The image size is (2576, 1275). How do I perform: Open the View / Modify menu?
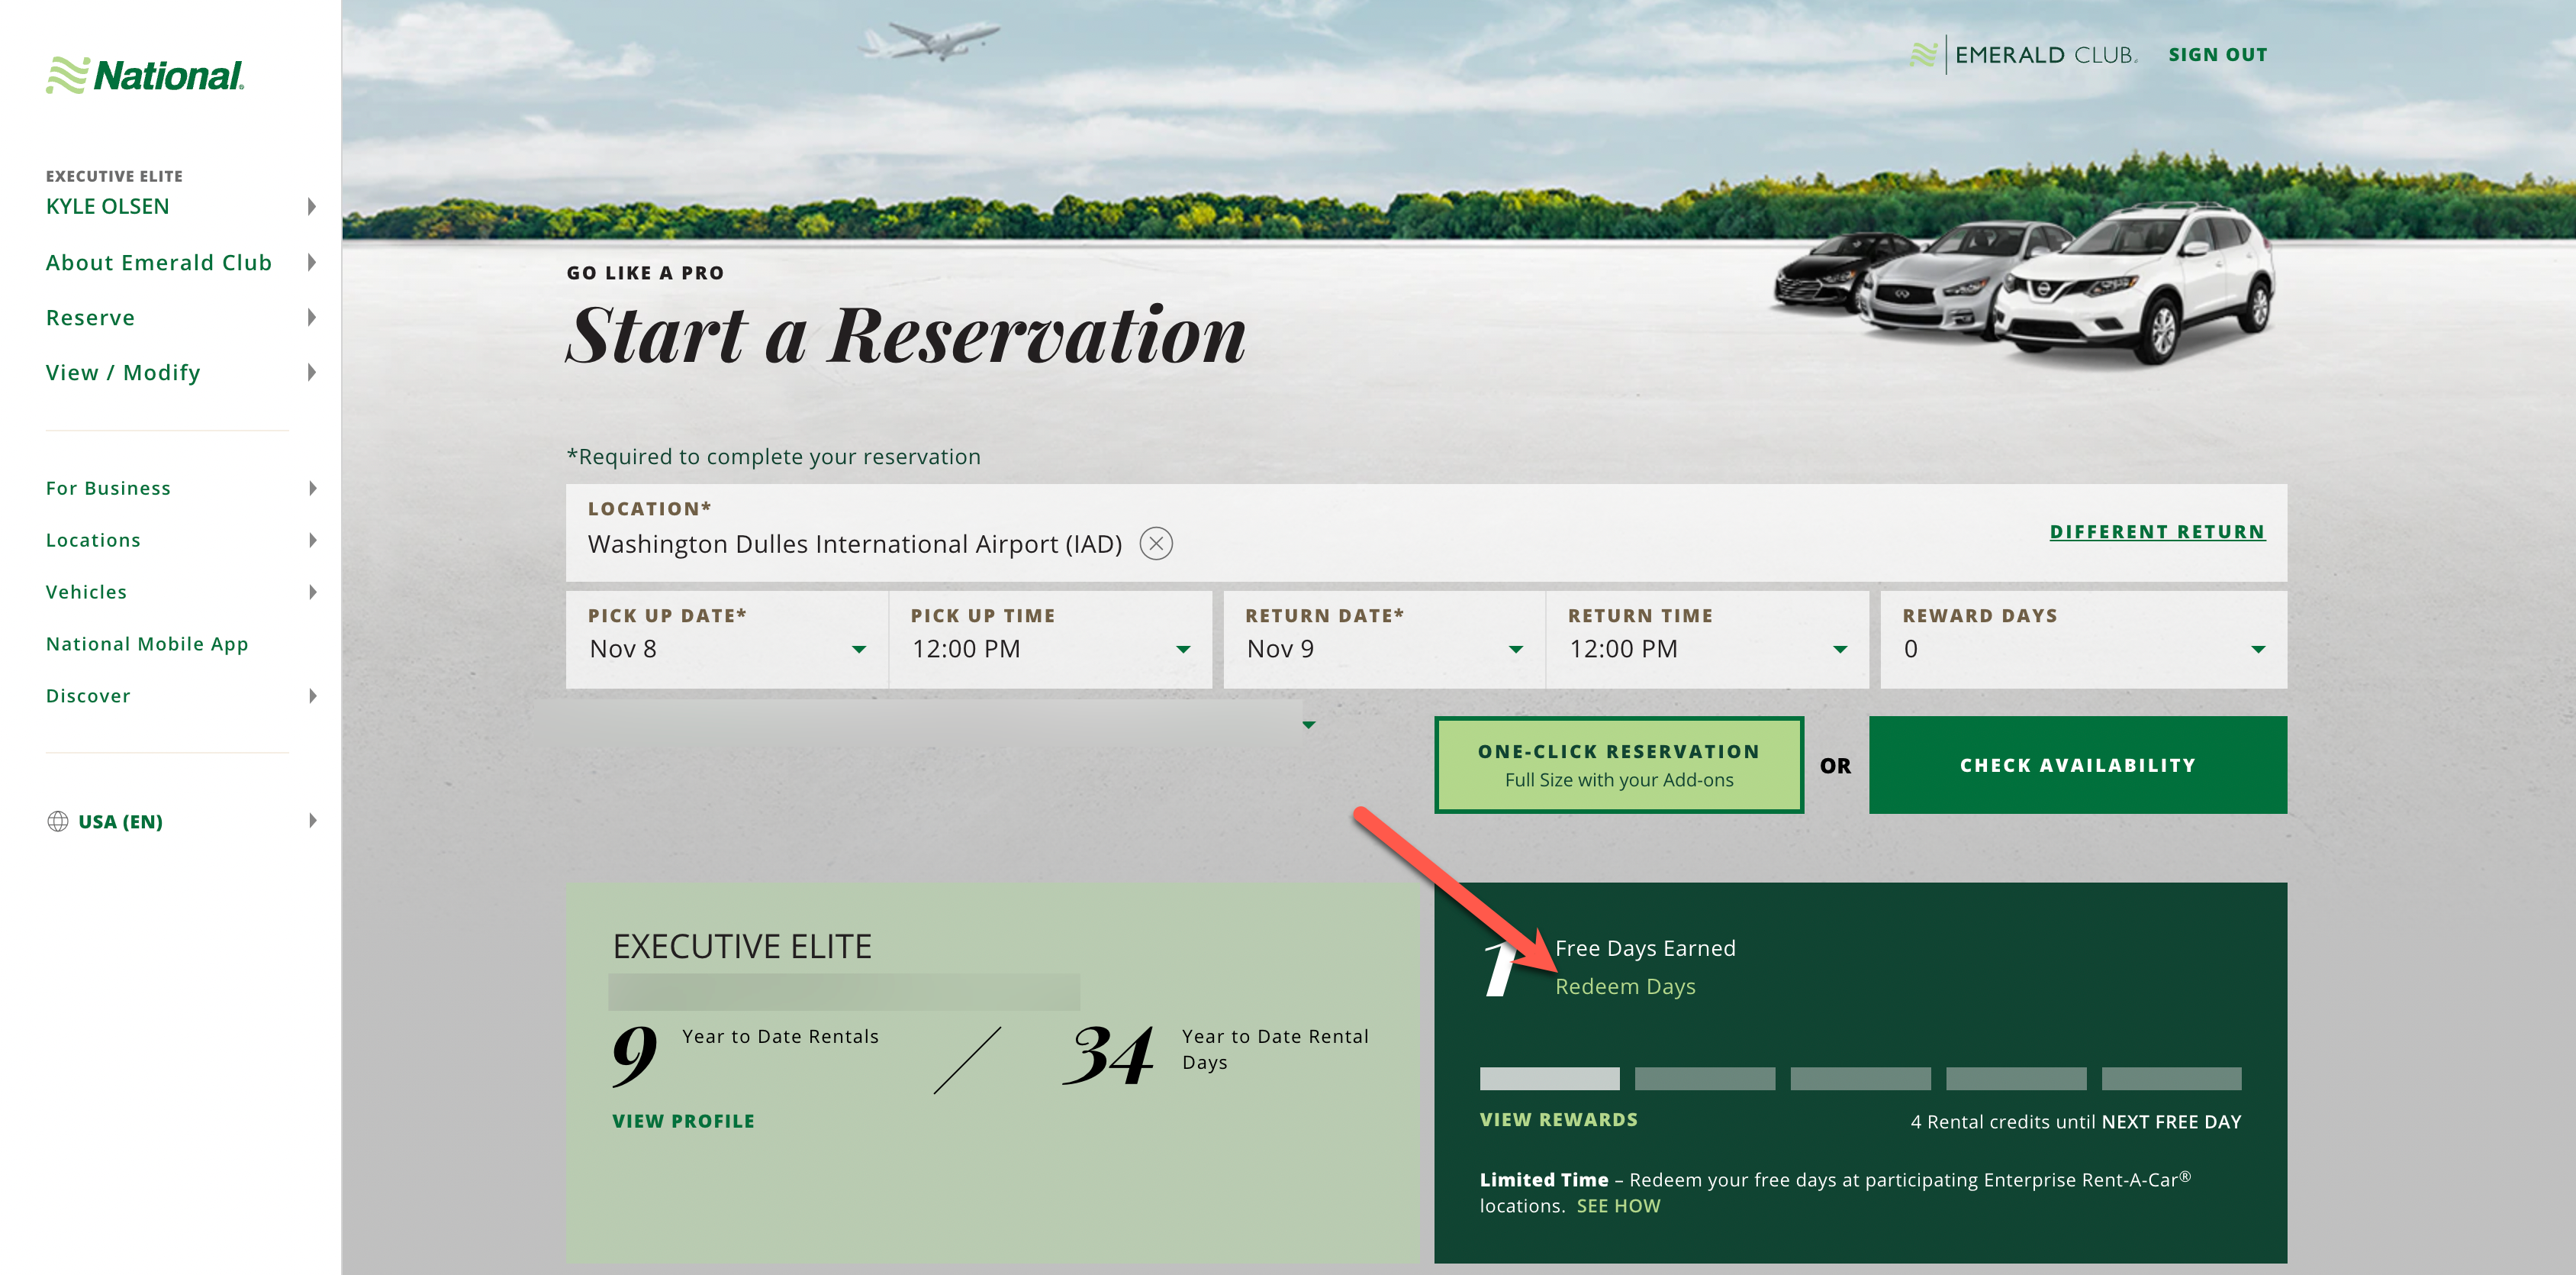pos(123,373)
